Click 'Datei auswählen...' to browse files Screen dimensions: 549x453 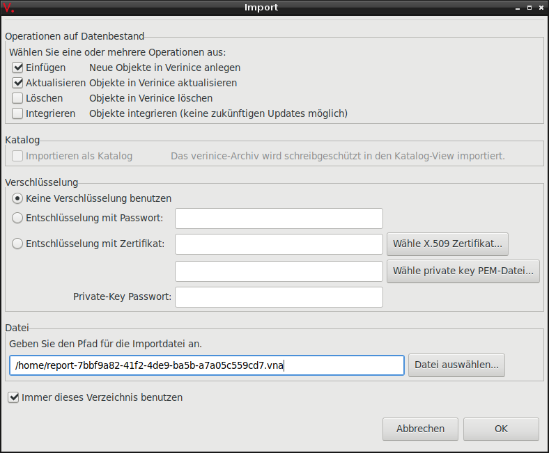(456, 365)
